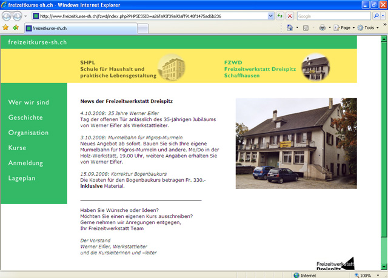This screenshot has width=388, height=278.
Task: Click the SHPL school building thumbnail
Action: [x=172, y=67]
